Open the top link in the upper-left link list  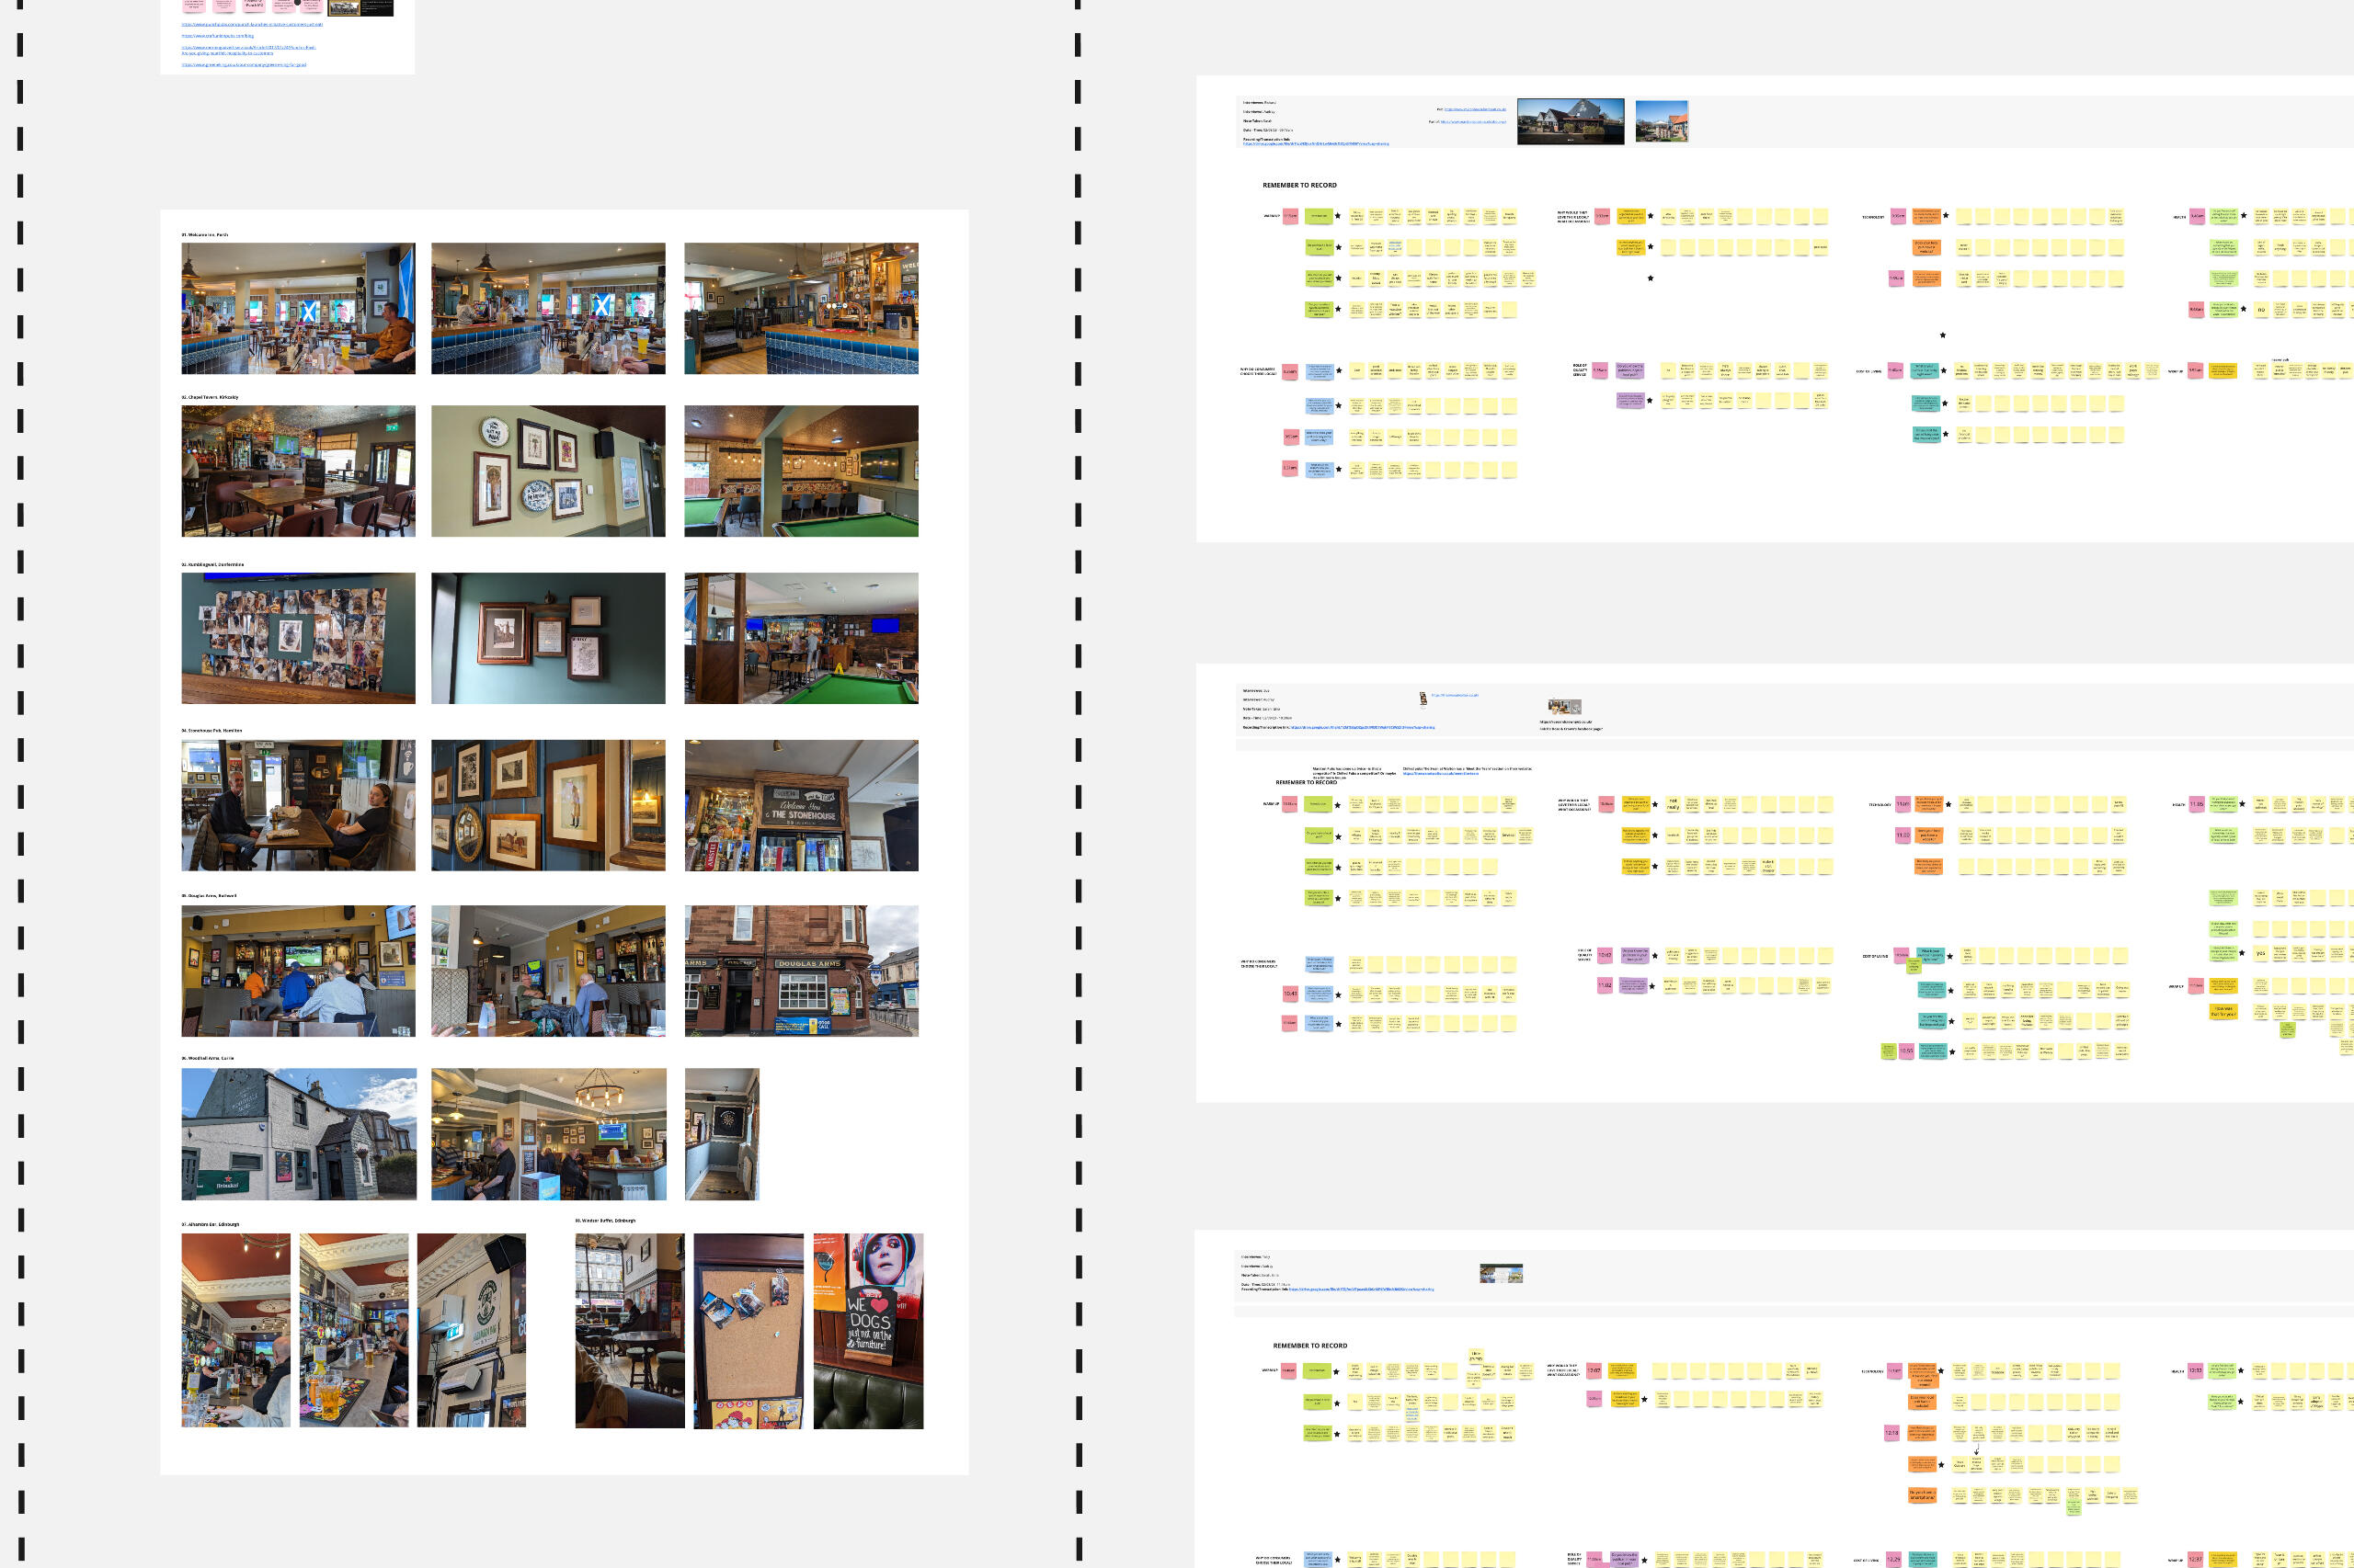(252, 24)
